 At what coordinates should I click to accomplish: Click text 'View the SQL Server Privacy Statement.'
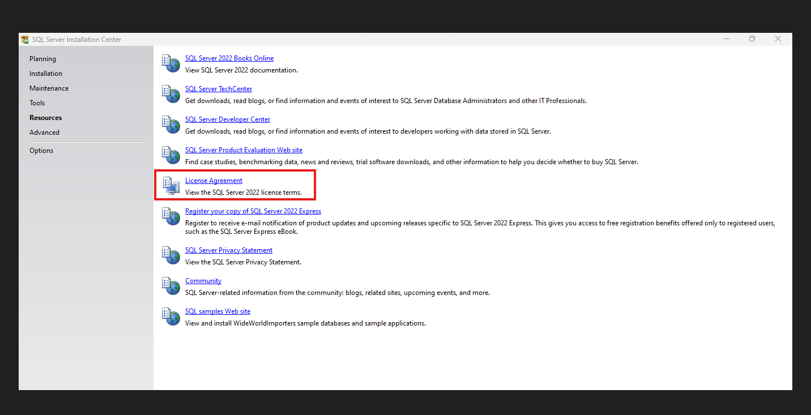click(244, 262)
